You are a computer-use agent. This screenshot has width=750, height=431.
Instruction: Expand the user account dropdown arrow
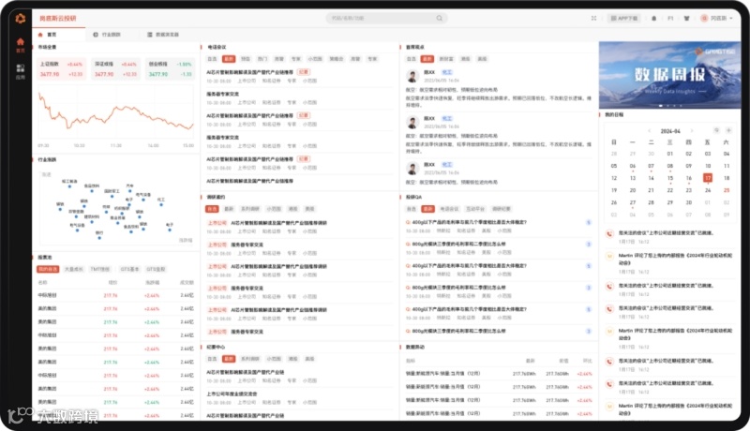click(x=731, y=18)
